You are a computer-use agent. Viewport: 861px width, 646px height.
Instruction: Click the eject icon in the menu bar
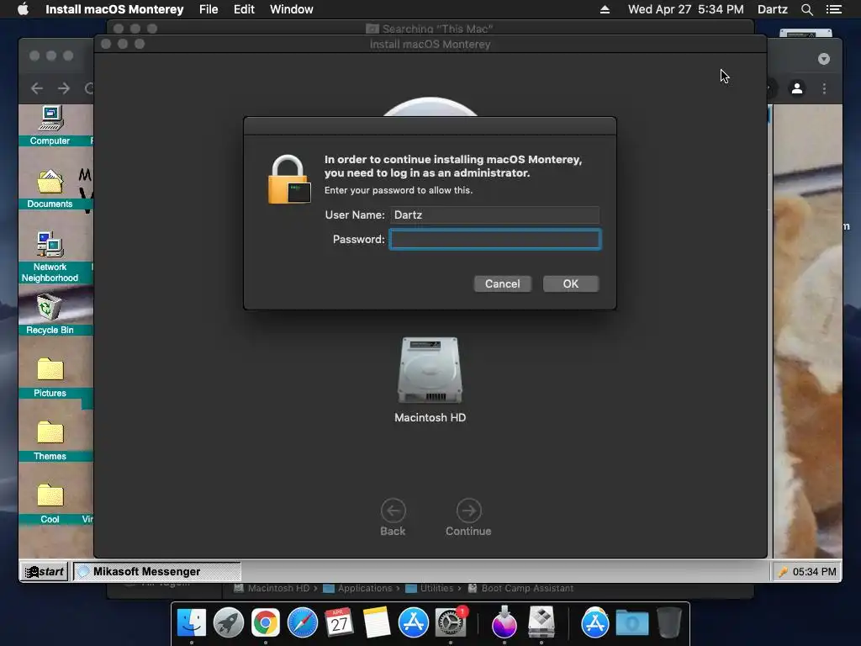tap(605, 9)
